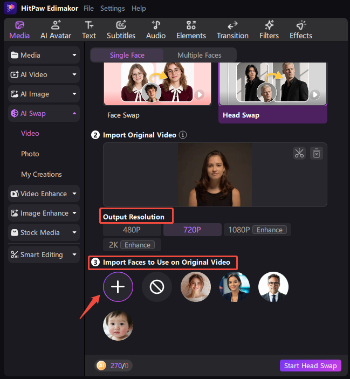Screen dimensions: 350x379
Task: Collapse the AI Swap sidebar section
Action: click(x=44, y=113)
